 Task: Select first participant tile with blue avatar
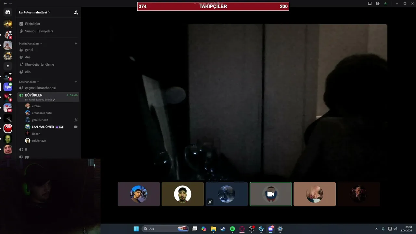pos(139,194)
